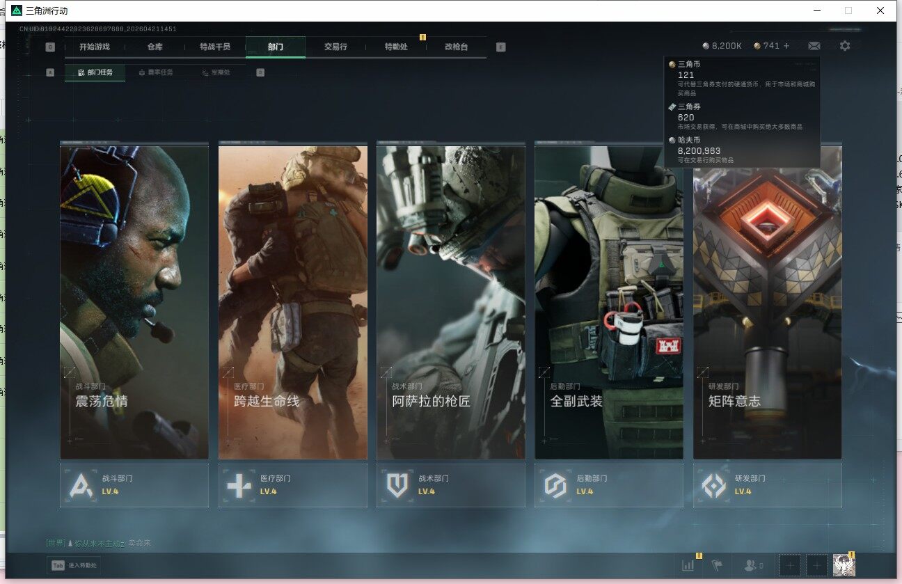This screenshot has height=584, width=902.
Task: Click the 8,200K coin icon
Action: tap(706, 46)
